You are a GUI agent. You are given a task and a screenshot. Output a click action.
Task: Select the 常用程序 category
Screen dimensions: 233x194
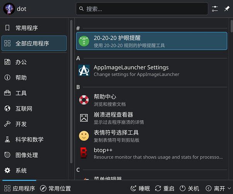(34, 28)
